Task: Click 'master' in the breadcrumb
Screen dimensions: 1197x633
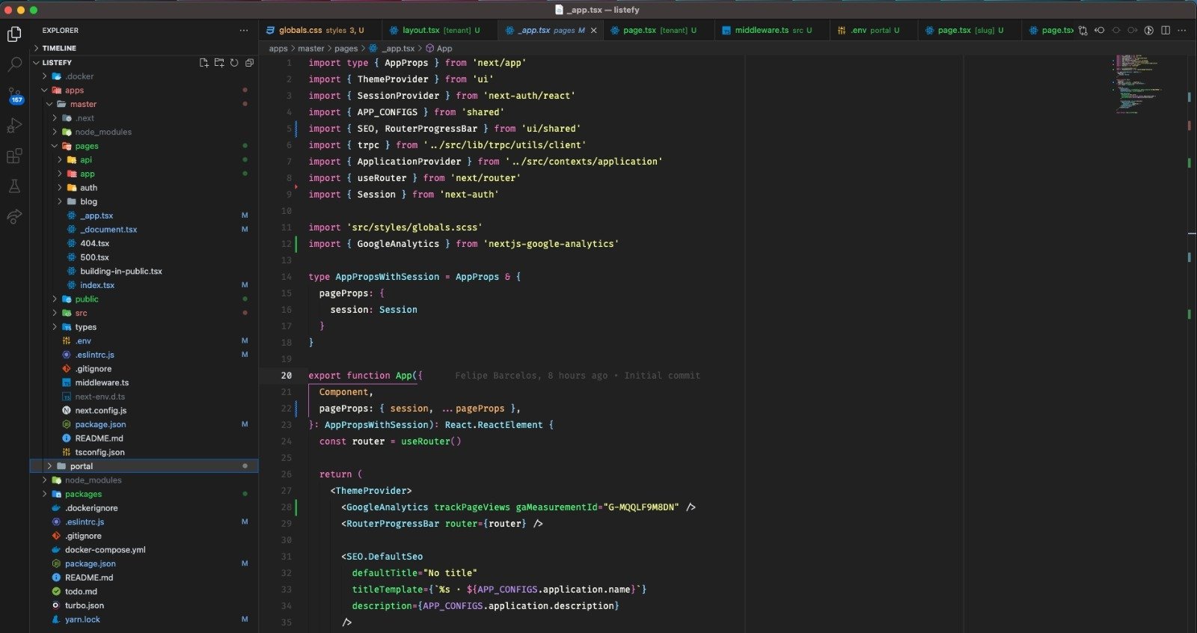Action: click(310, 49)
